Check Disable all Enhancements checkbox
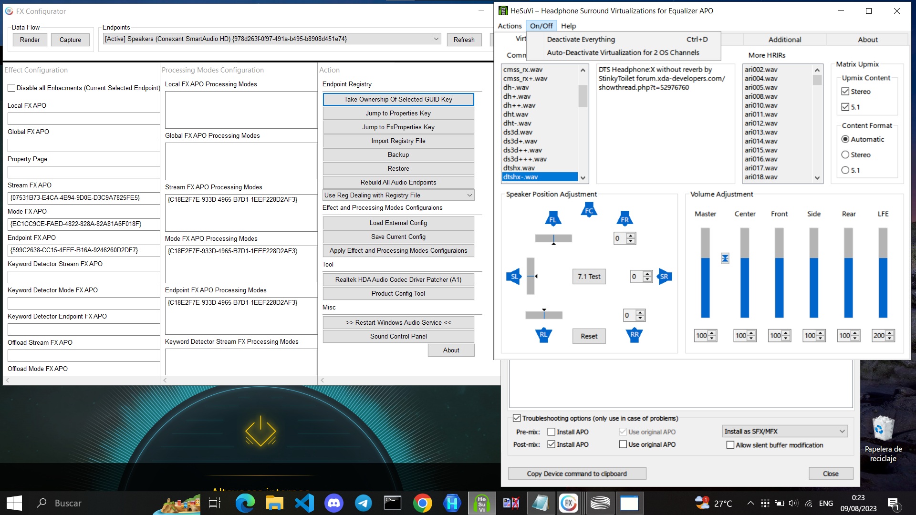The height and width of the screenshot is (515, 916). (x=11, y=88)
